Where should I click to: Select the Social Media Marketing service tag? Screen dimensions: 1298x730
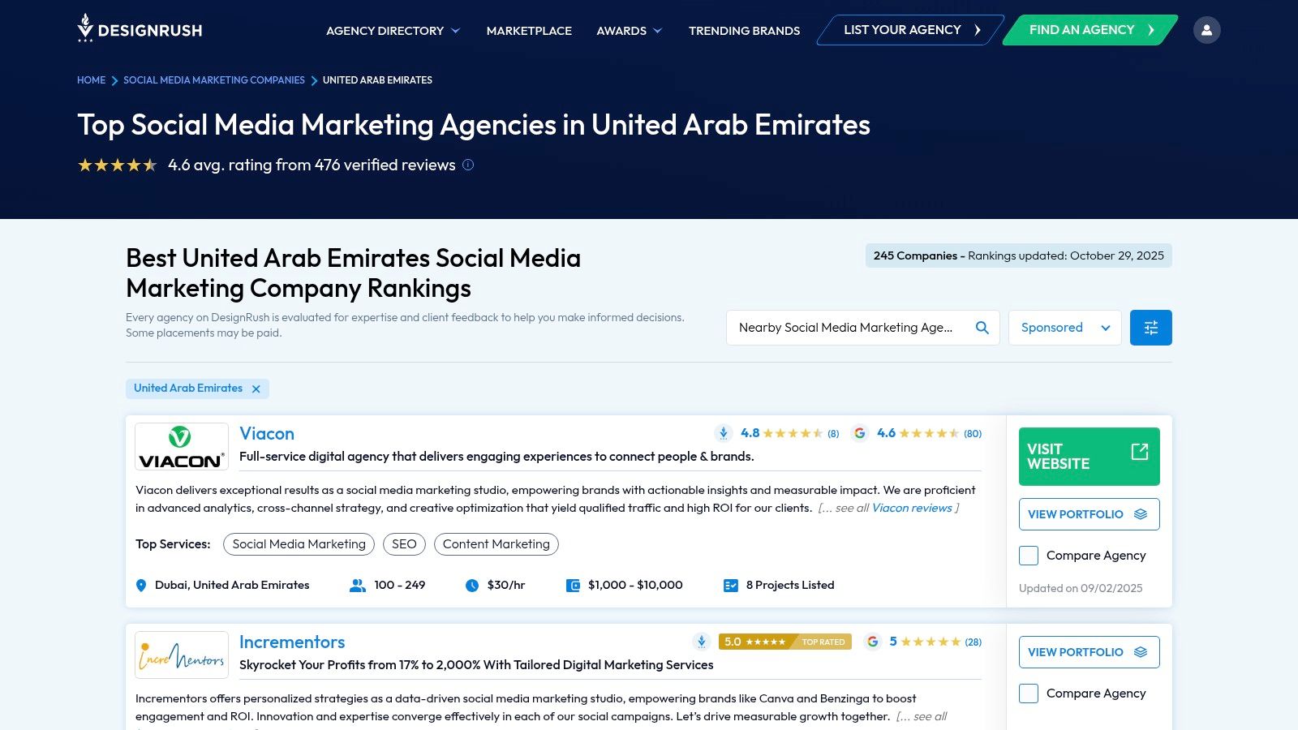(299, 544)
